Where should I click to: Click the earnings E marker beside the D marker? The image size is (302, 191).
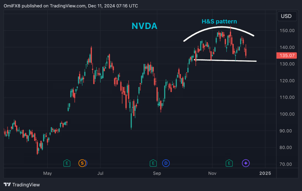pos(153,163)
